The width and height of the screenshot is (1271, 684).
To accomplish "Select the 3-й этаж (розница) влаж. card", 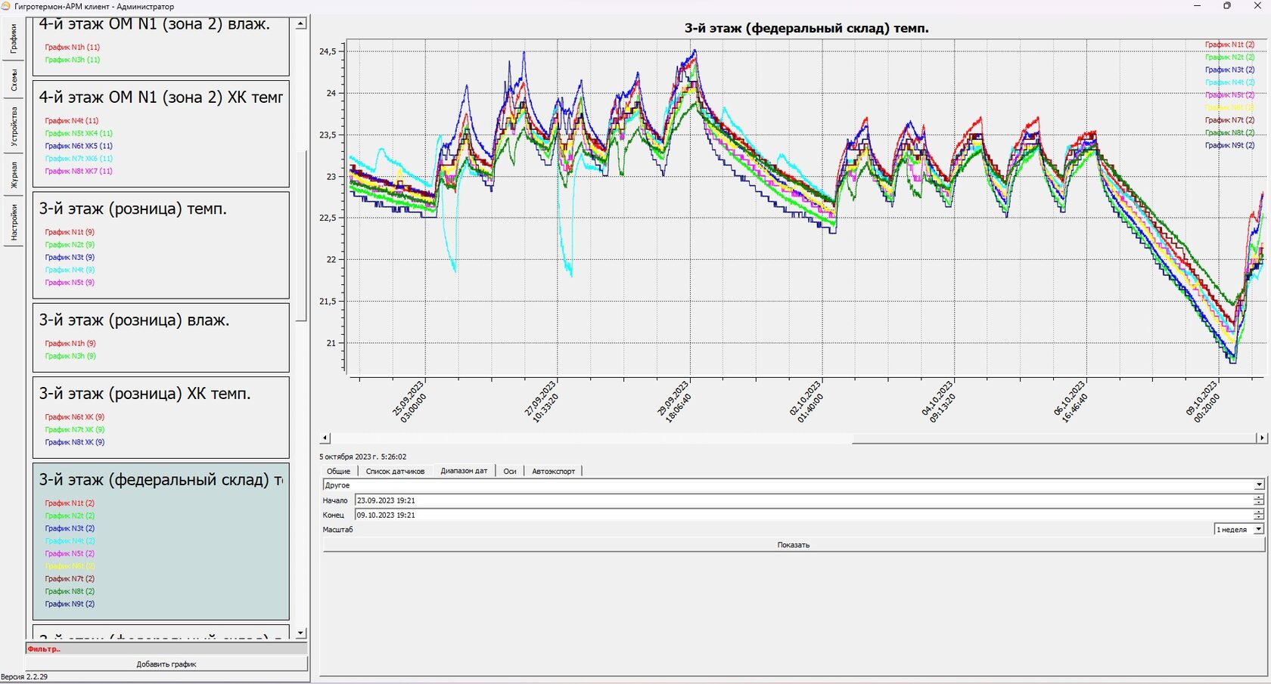I will coord(161,337).
